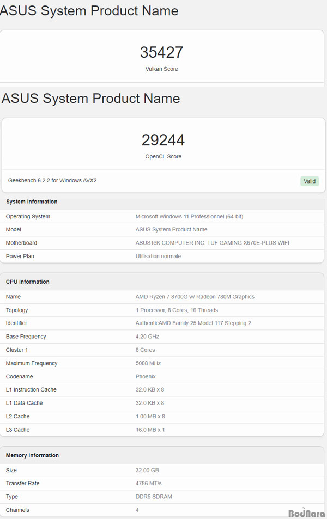The height and width of the screenshot is (519, 327).
Task: Select the 4786 MT/s value
Action: pyautogui.click(x=148, y=483)
